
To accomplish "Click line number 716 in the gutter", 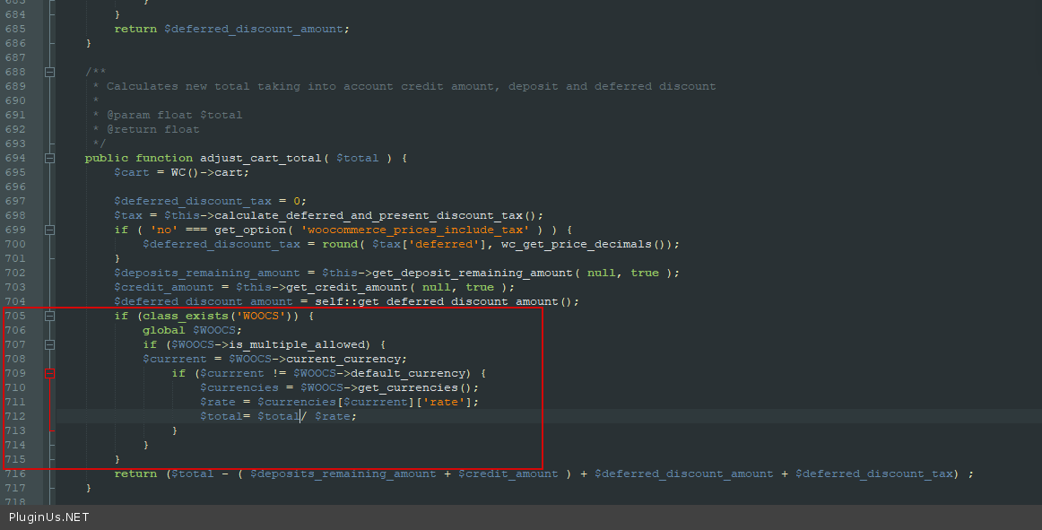I will pos(15,474).
